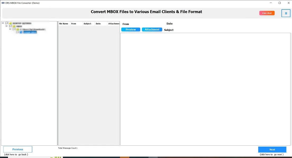Screen dimensions: 292x158
Task: Click the 'From' label in preview pane
Action: 126,24
